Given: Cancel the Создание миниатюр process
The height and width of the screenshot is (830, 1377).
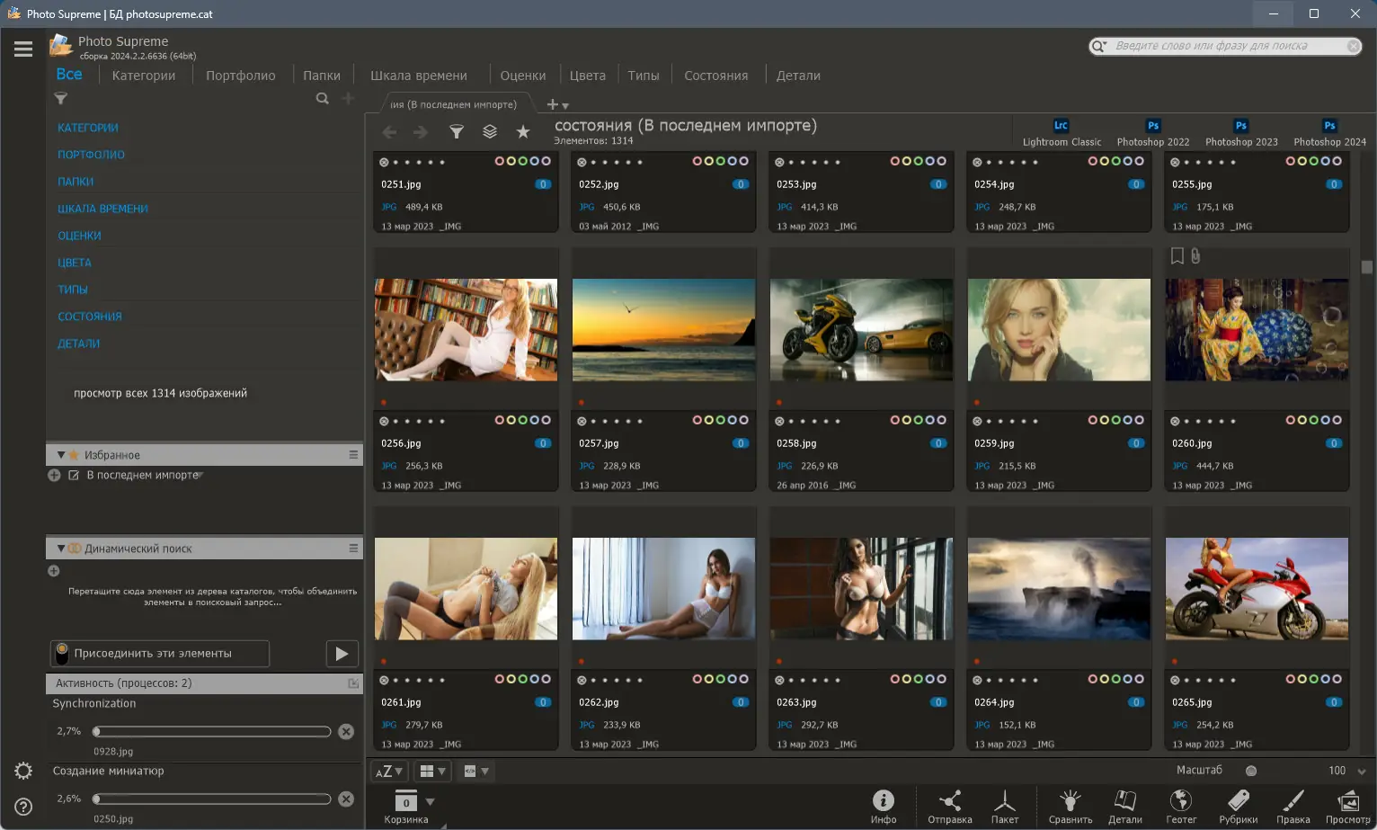Looking at the screenshot, I should pos(346,799).
